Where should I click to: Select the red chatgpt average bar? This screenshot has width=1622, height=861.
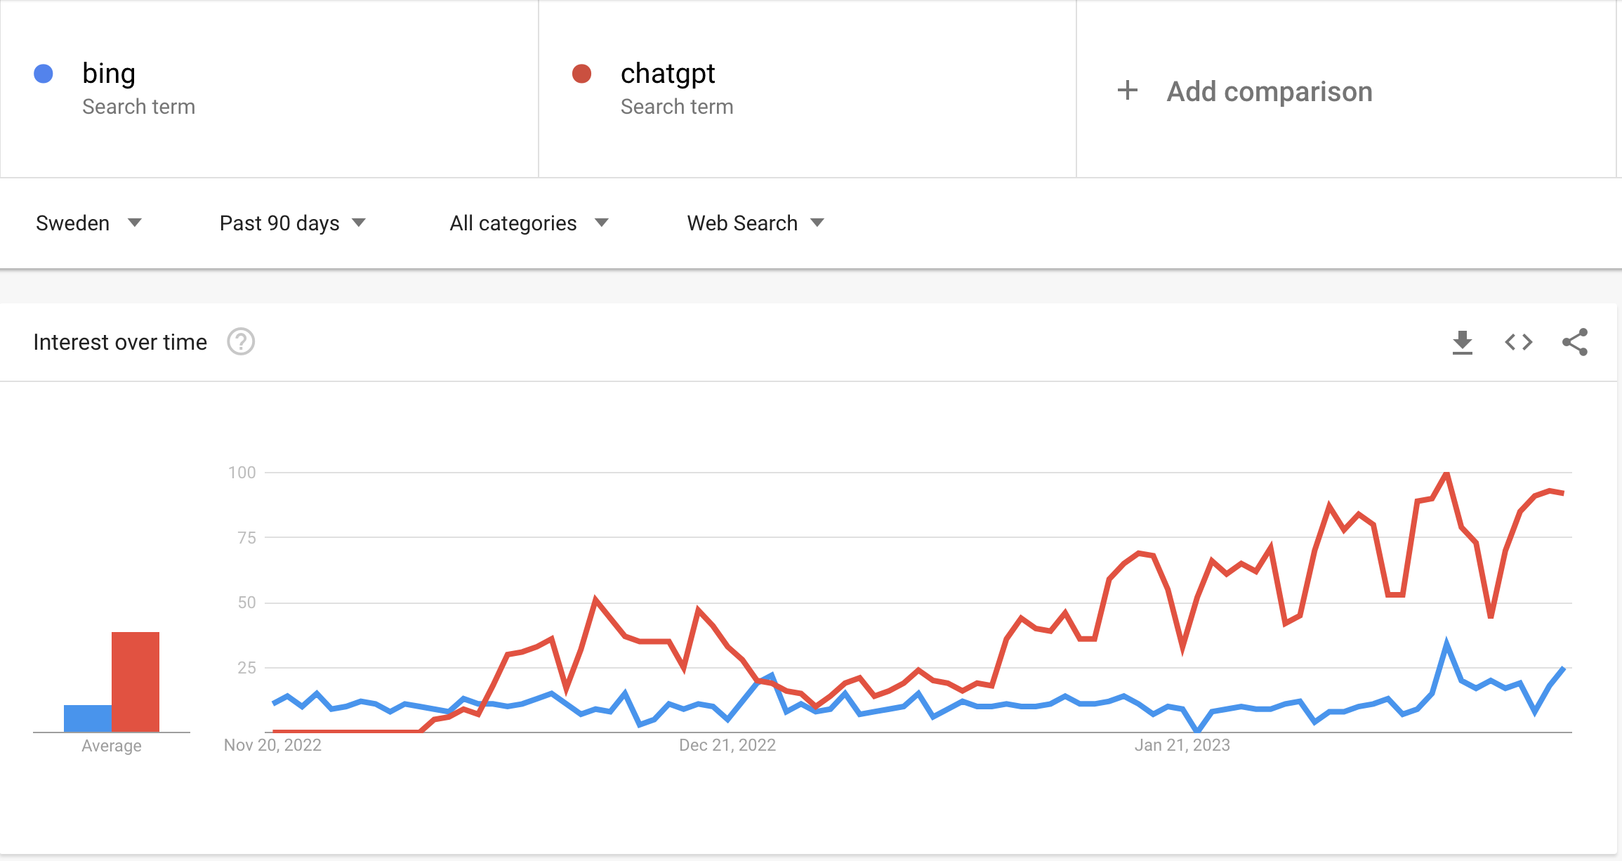pyautogui.click(x=136, y=682)
